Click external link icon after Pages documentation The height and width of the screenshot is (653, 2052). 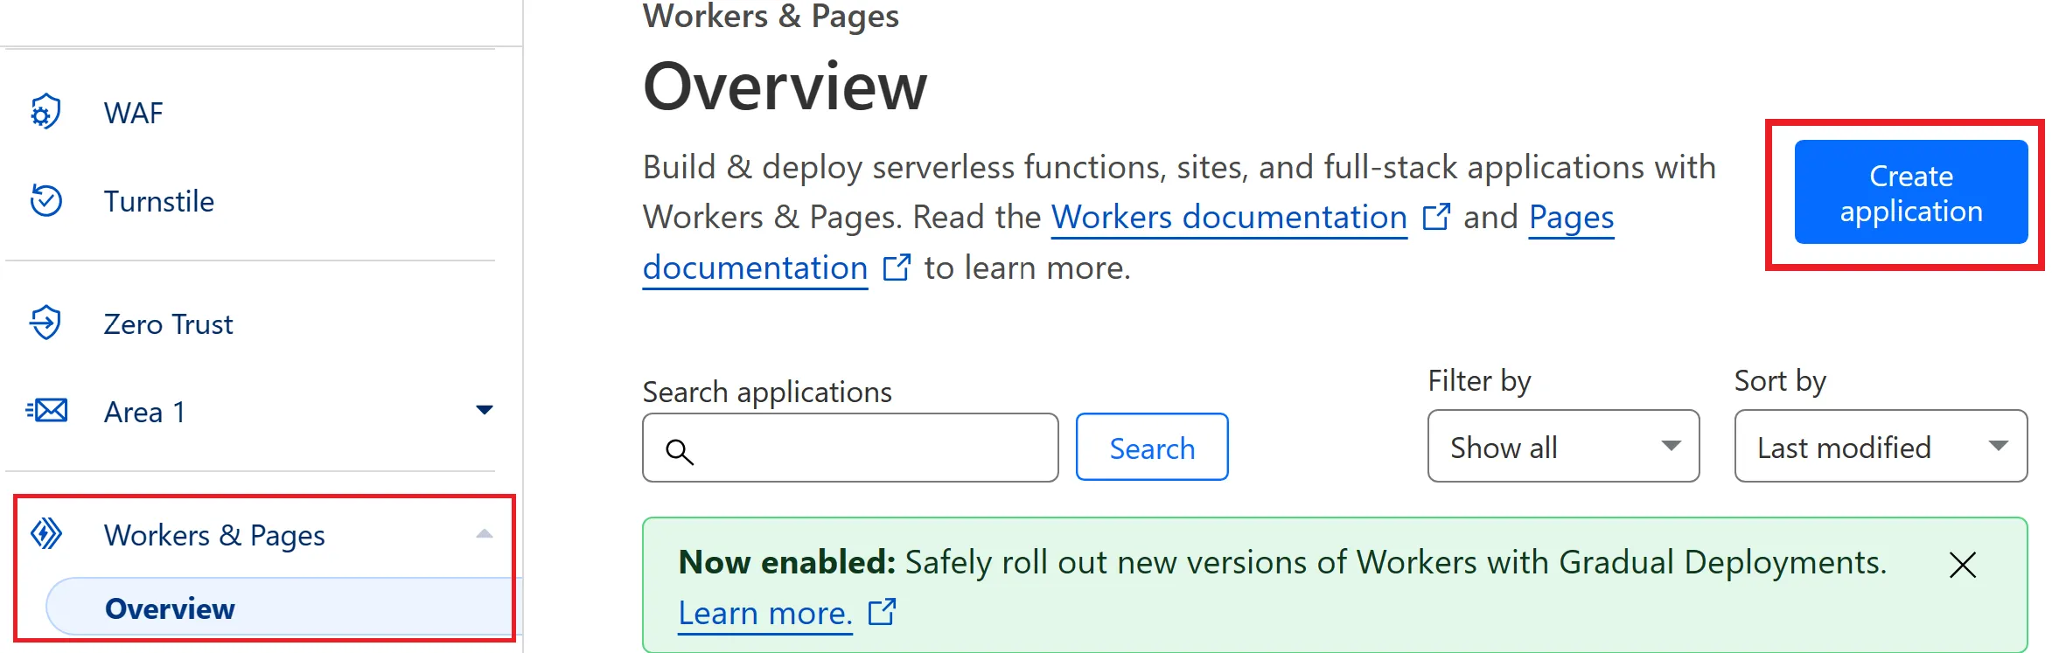click(897, 267)
